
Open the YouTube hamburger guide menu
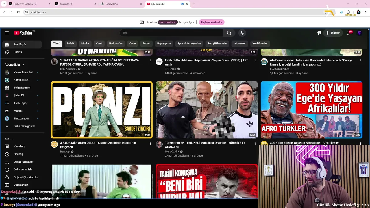(x=7, y=33)
